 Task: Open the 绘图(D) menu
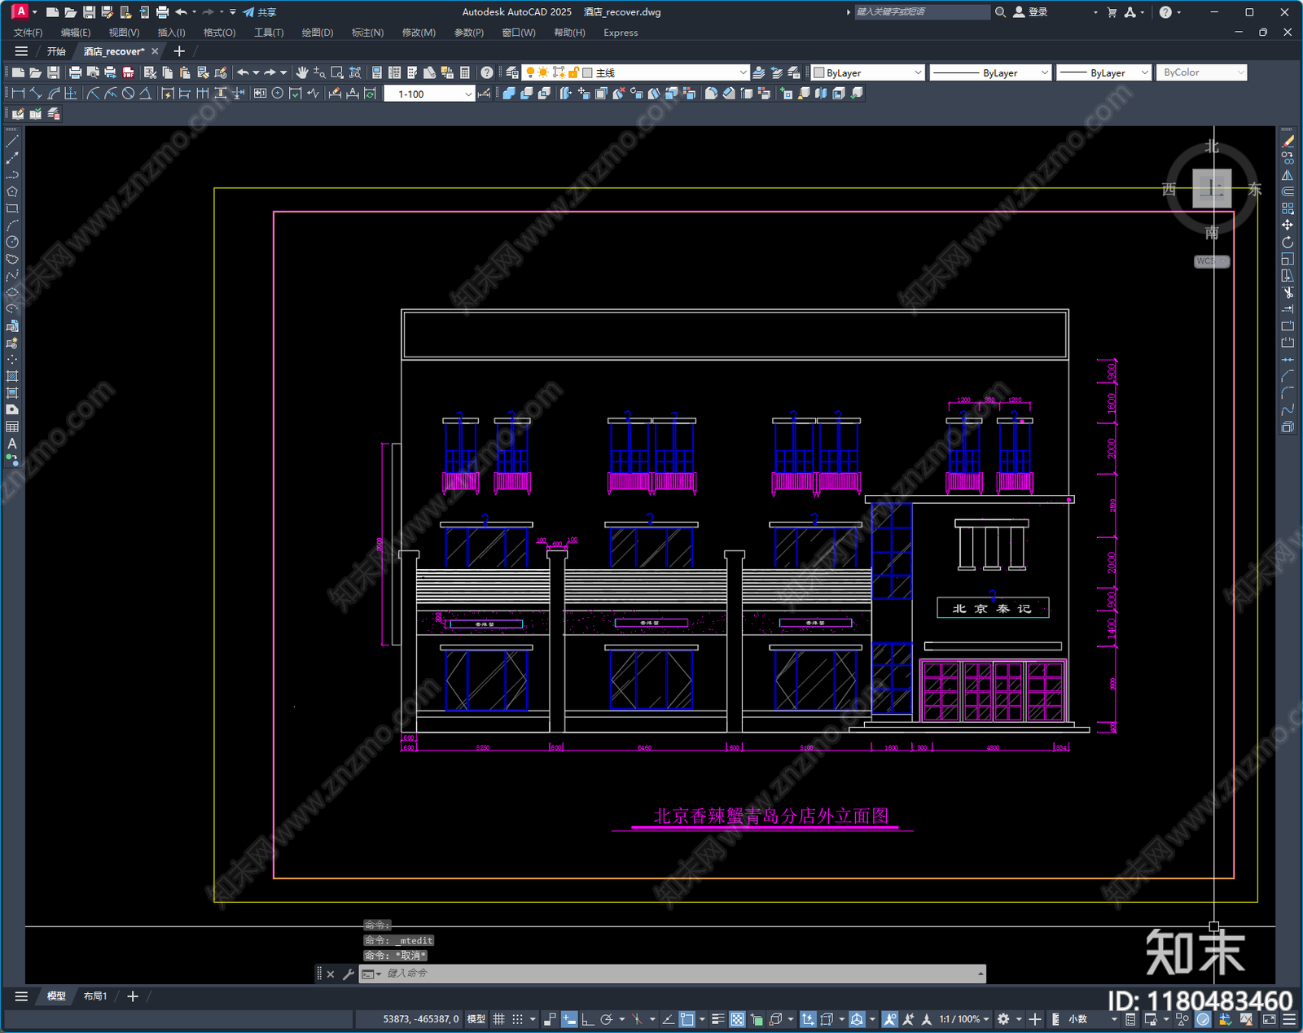pyautogui.click(x=318, y=33)
